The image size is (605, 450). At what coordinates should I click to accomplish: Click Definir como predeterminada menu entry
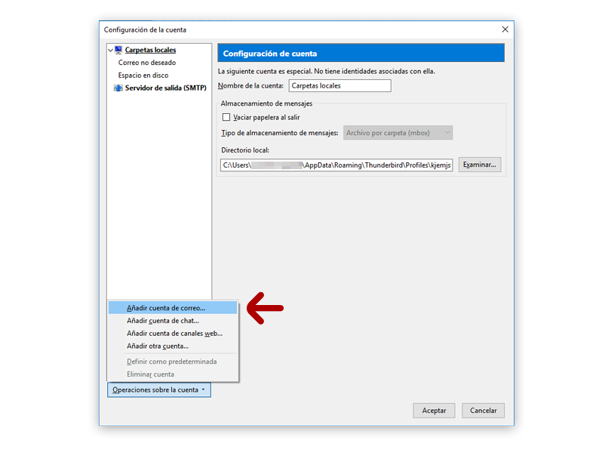pyautogui.click(x=173, y=362)
